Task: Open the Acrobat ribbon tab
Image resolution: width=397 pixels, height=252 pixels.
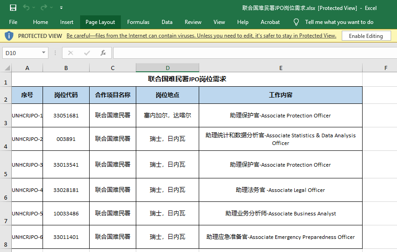Action: coord(270,22)
